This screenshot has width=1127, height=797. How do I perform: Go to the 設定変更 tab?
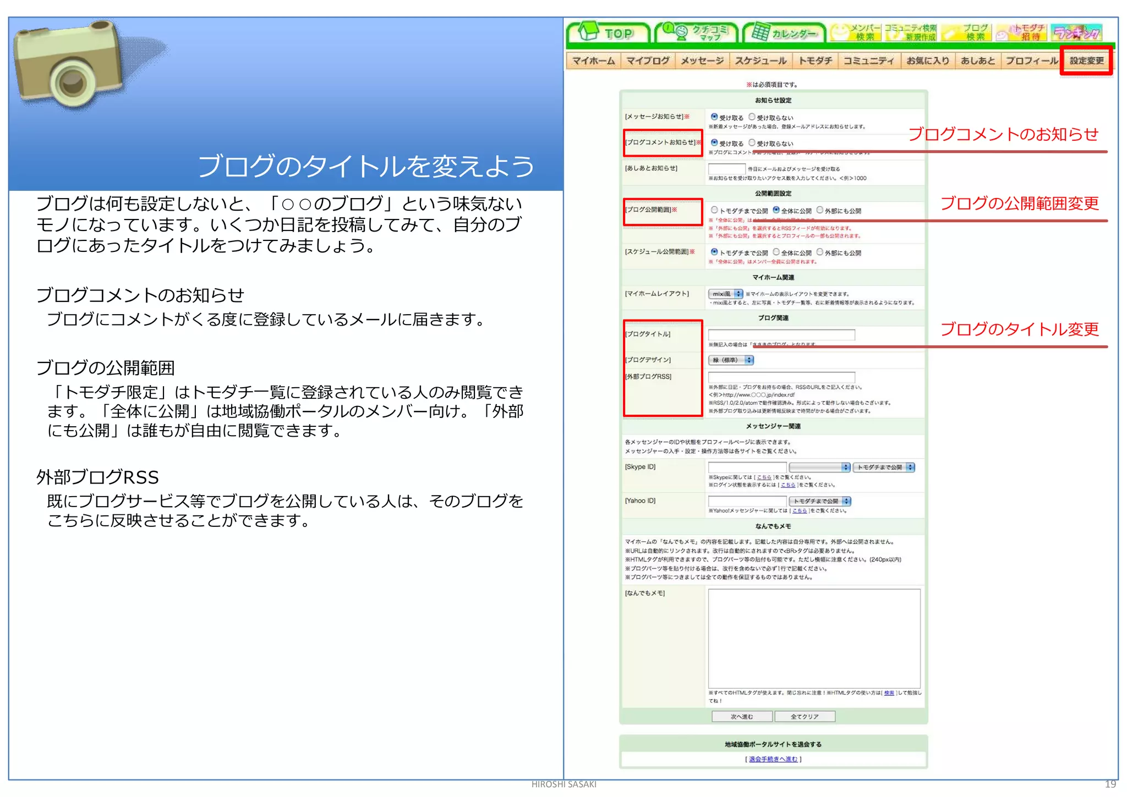1087,61
